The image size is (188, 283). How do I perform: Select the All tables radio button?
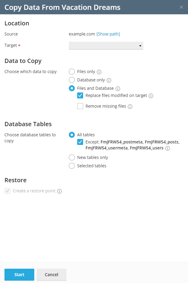(x=72, y=135)
